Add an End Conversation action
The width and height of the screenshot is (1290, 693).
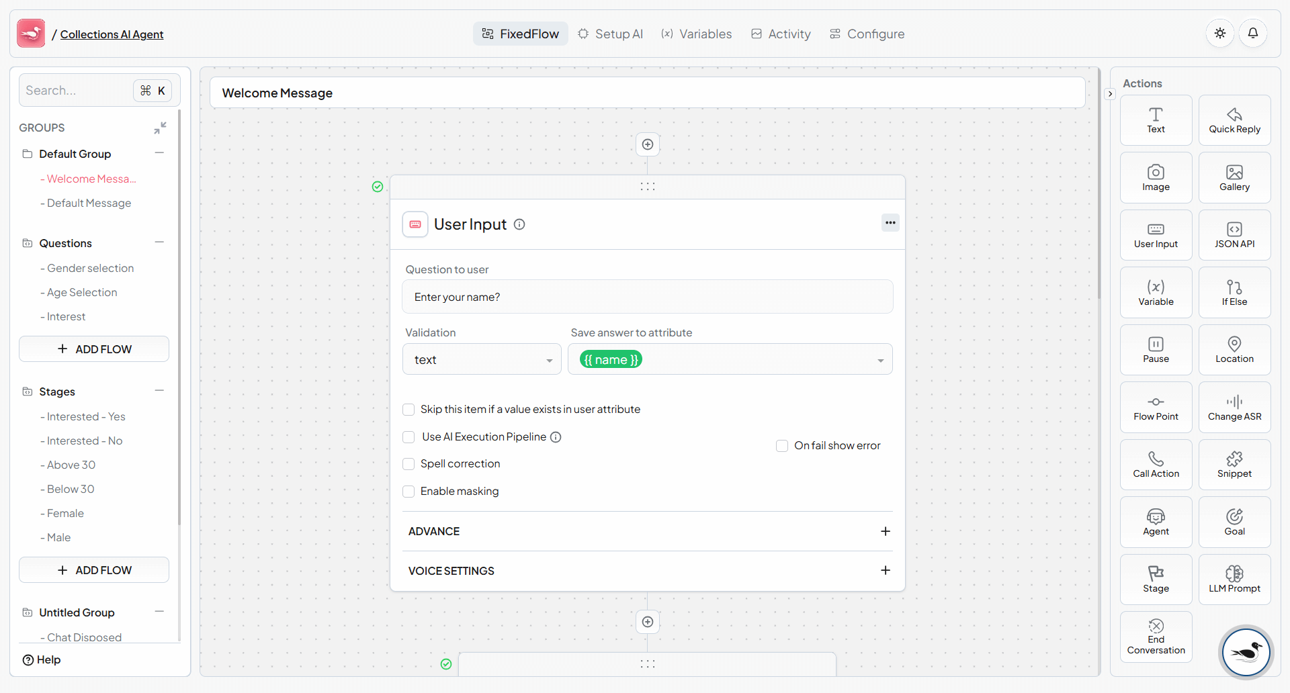1155,637
